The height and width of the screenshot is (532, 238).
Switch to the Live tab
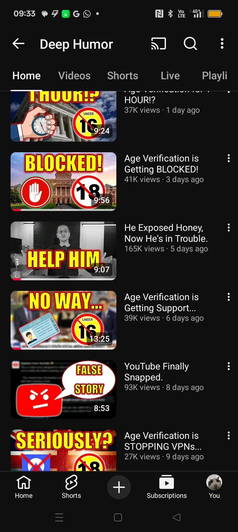170,76
